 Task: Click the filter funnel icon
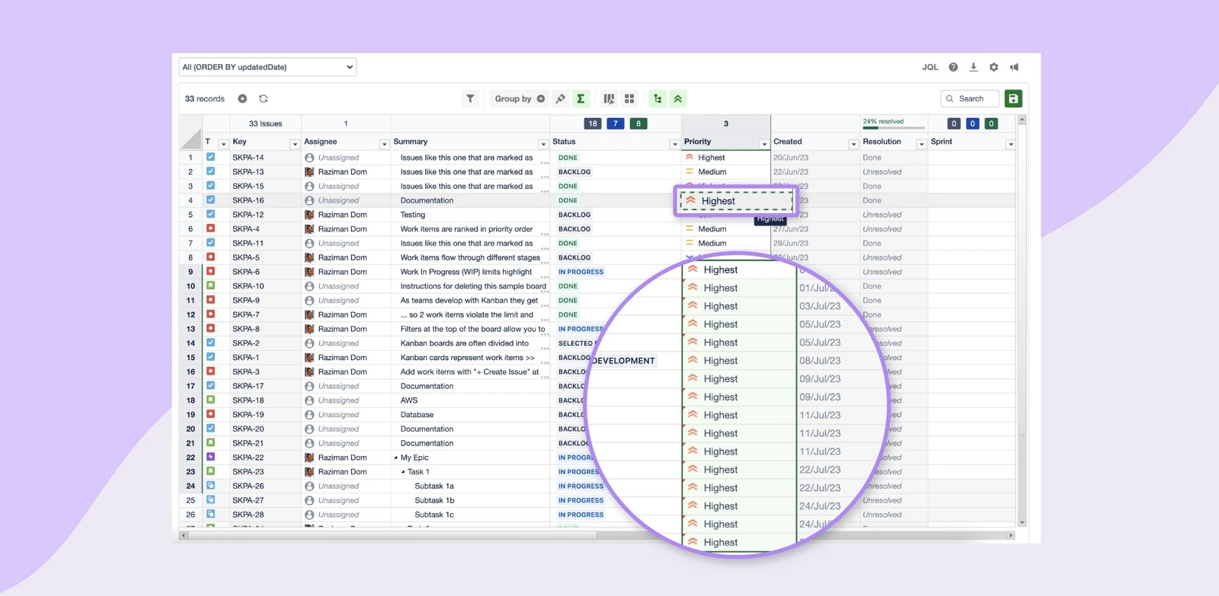coord(470,99)
